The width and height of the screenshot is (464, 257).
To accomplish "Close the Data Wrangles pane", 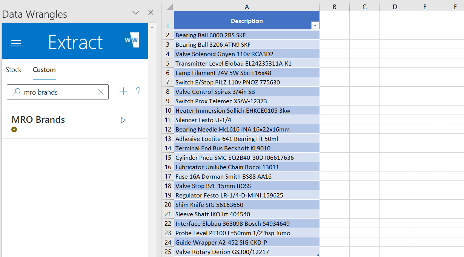I will (x=151, y=12).
